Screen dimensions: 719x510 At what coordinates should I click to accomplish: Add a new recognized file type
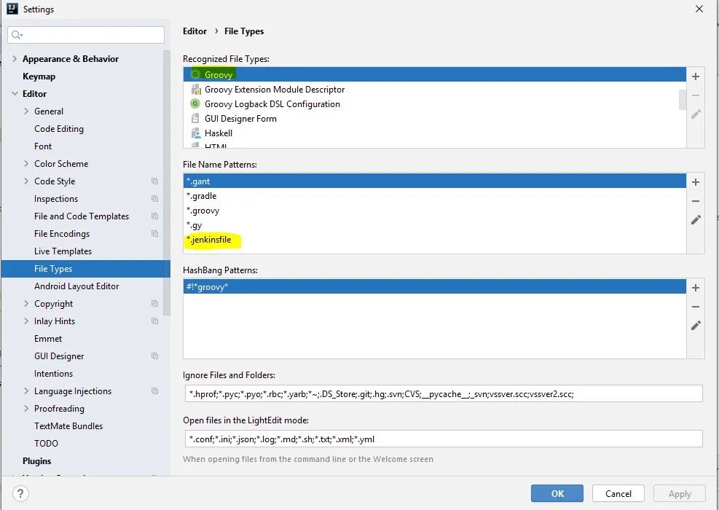tap(696, 76)
